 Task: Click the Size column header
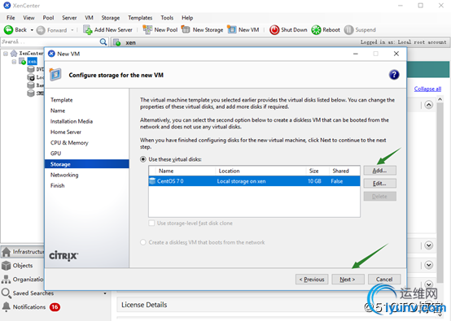pyautogui.click(x=317, y=171)
